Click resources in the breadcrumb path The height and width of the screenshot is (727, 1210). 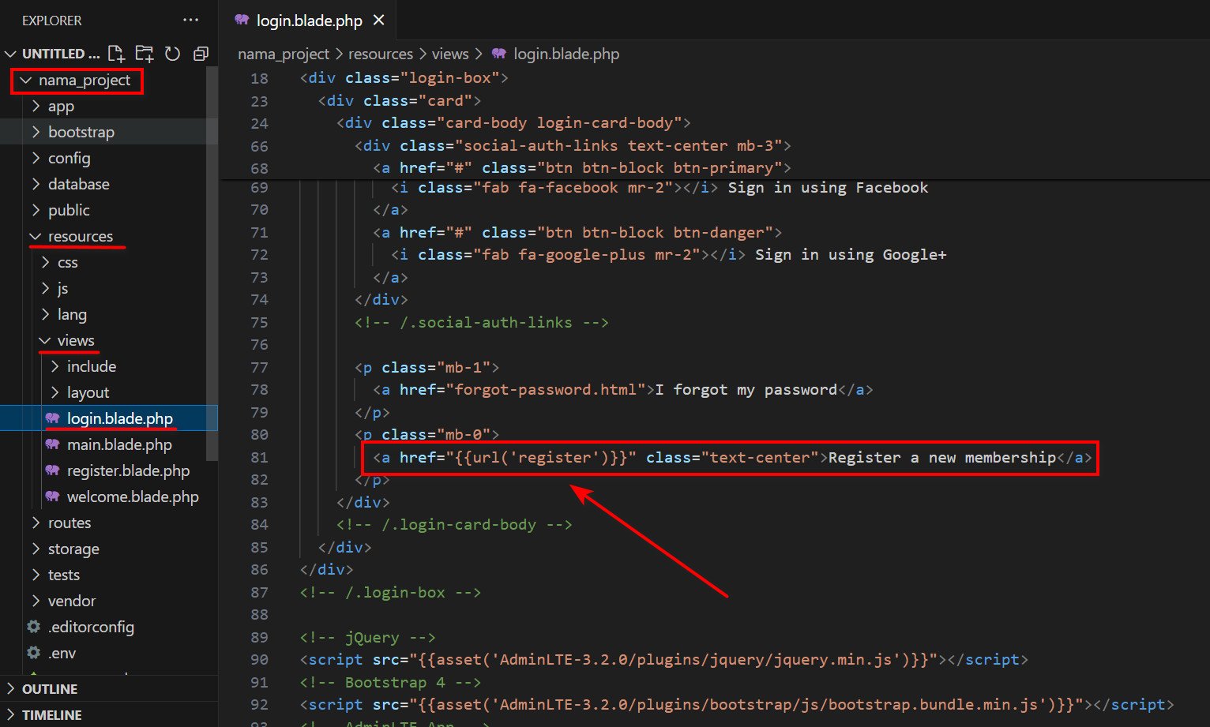[x=381, y=54]
